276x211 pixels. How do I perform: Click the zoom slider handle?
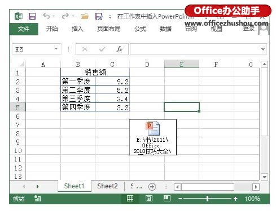(207, 199)
